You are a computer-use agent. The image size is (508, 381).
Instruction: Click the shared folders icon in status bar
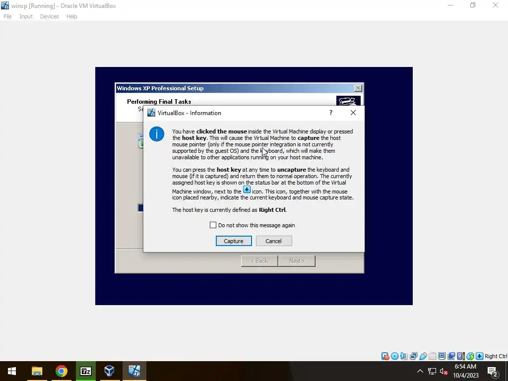click(x=432, y=356)
